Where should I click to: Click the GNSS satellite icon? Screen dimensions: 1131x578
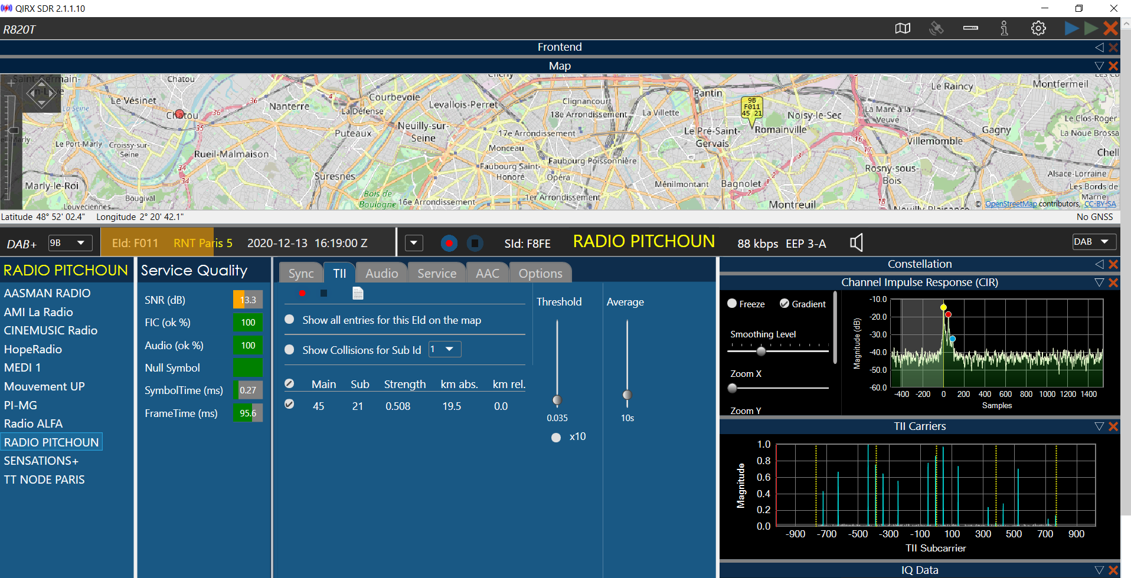(936, 28)
